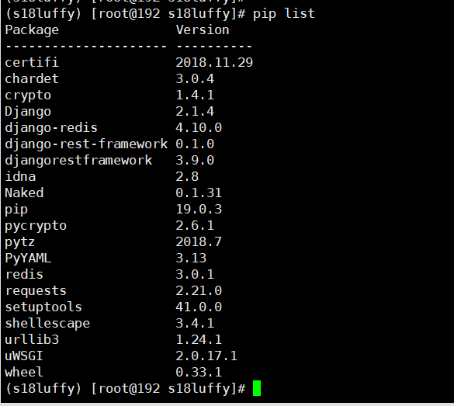This screenshot has width=454, height=406.
Task: Click version '0.1.31'
Action: (x=199, y=193)
